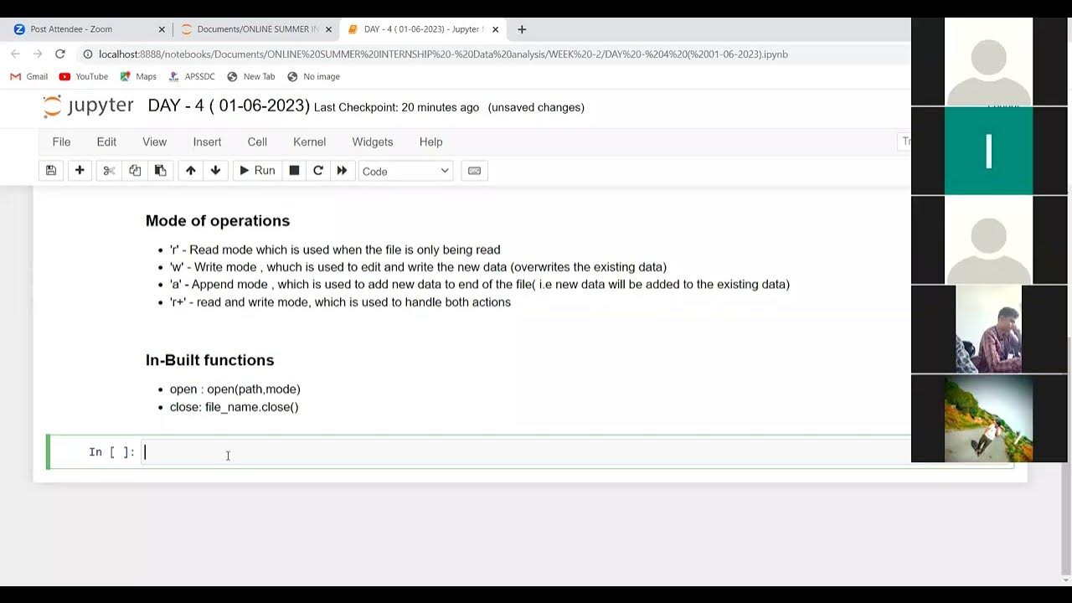This screenshot has width=1072, height=603.
Task: Focus the localhost address bar
Action: [x=443, y=54]
